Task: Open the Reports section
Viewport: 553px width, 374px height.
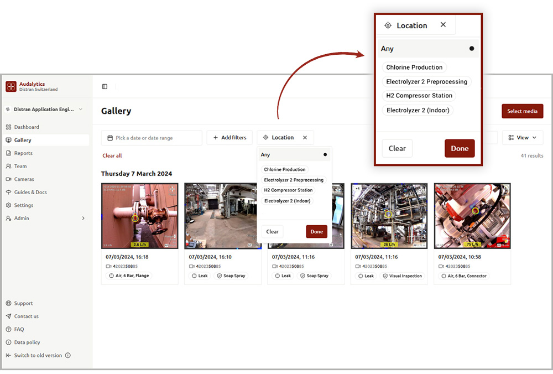Action: click(23, 153)
